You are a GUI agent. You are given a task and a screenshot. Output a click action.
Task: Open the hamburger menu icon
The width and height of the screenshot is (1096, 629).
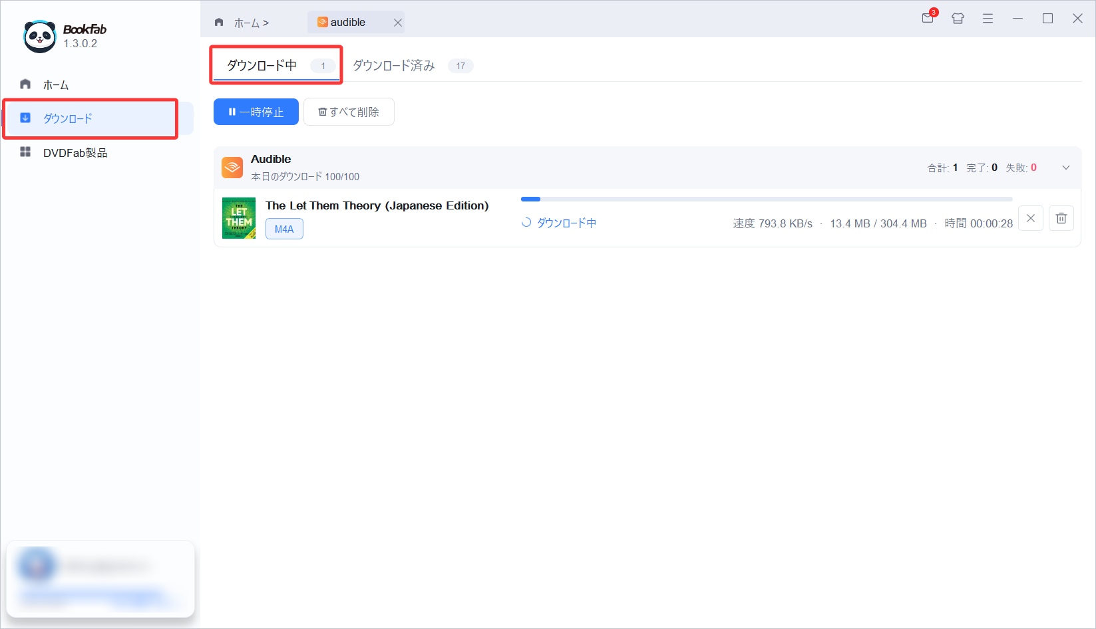pyautogui.click(x=988, y=19)
